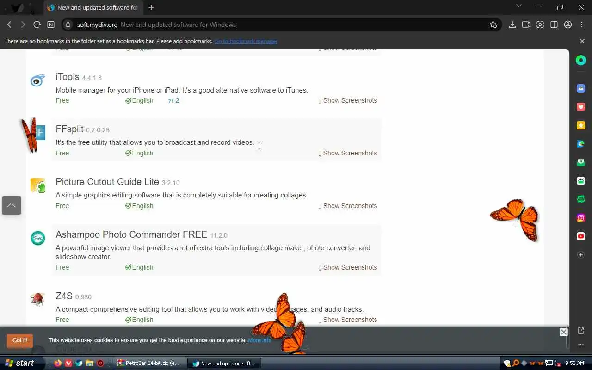Open the tab search dropdown chevron
Screen dimensions: 592x370
(518, 6)
